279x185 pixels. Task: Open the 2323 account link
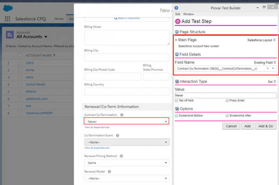coord(30,63)
